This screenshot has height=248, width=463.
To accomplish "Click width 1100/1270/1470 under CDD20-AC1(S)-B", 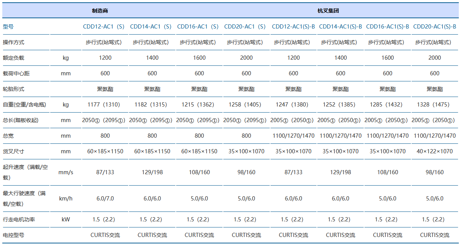I will (435, 136).
